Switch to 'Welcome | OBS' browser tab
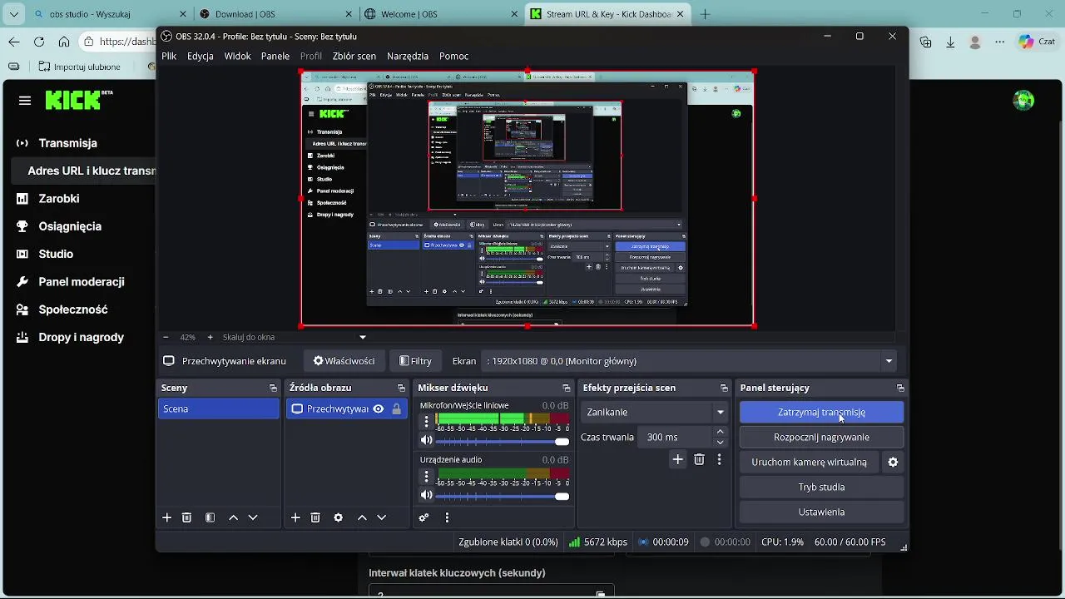Screen dimensions: 1065x599 pos(441,14)
